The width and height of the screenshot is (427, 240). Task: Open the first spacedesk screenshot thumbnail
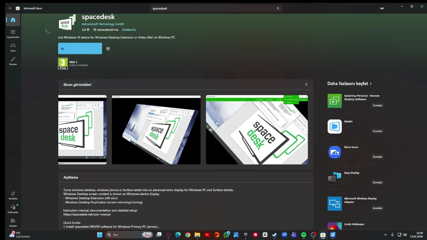click(x=82, y=130)
